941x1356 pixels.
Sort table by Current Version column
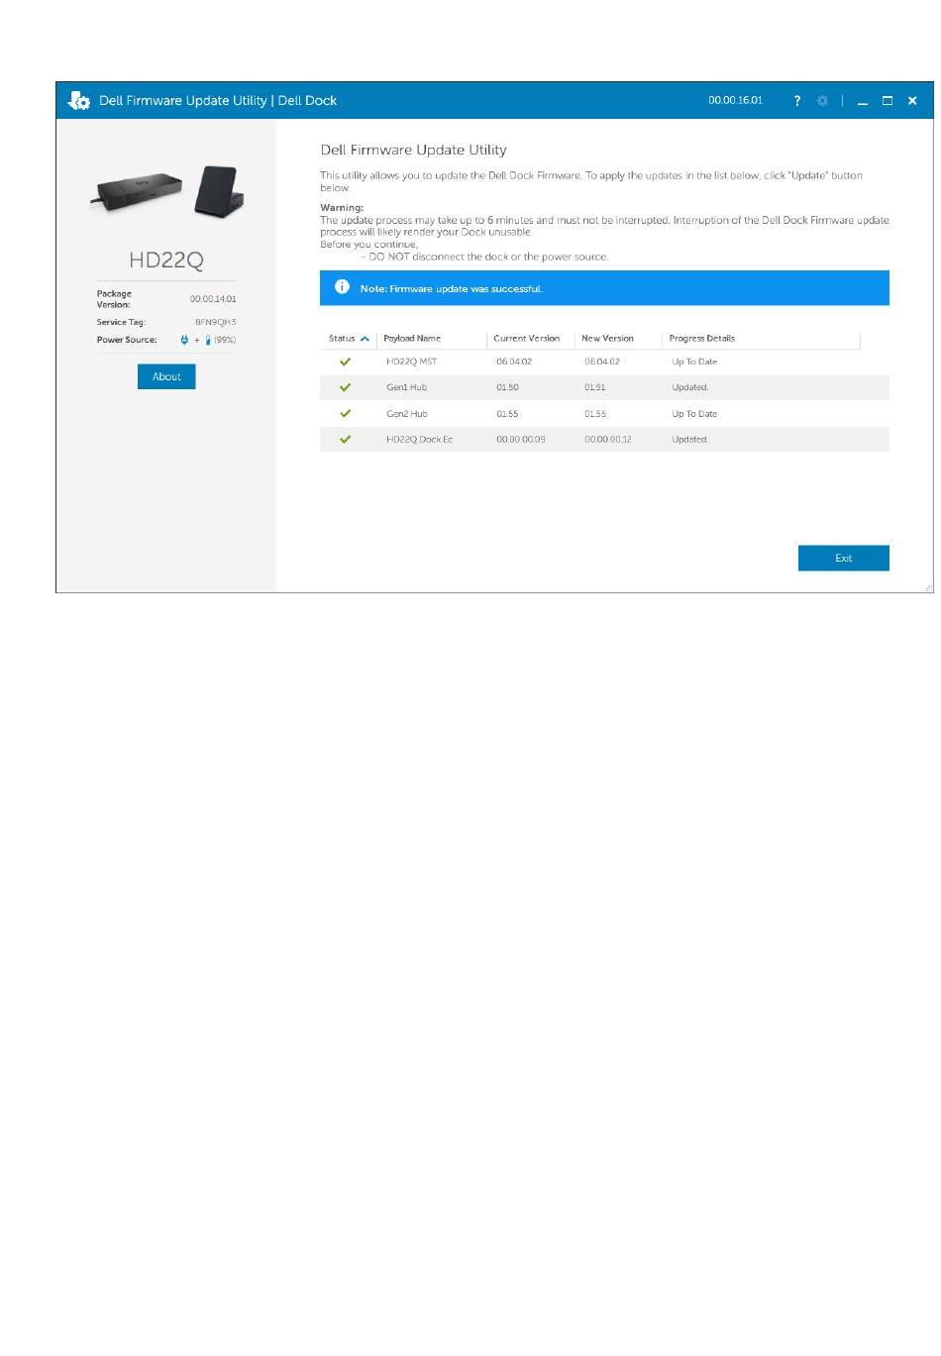(527, 339)
